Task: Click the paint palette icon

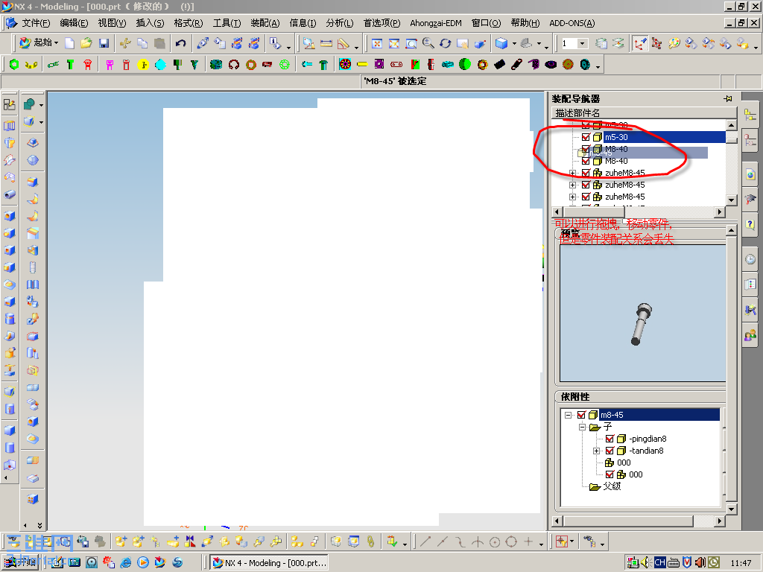Action: [674, 43]
